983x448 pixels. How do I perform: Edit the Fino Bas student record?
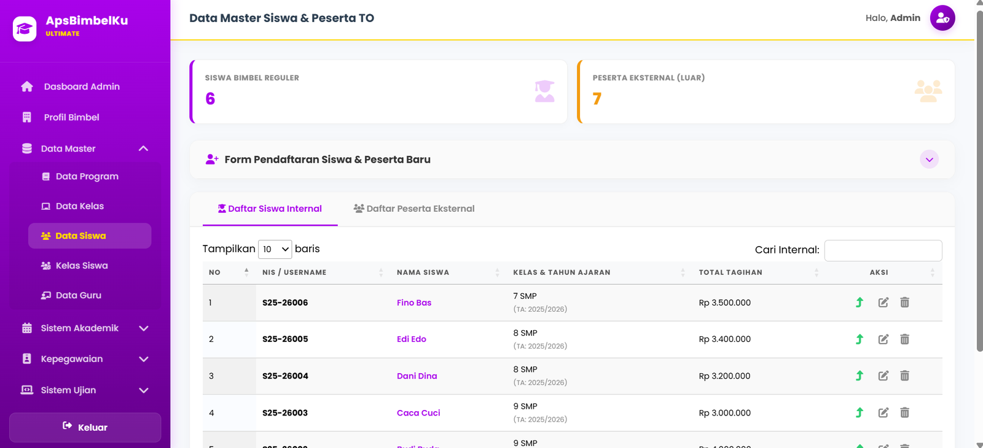click(x=883, y=302)
